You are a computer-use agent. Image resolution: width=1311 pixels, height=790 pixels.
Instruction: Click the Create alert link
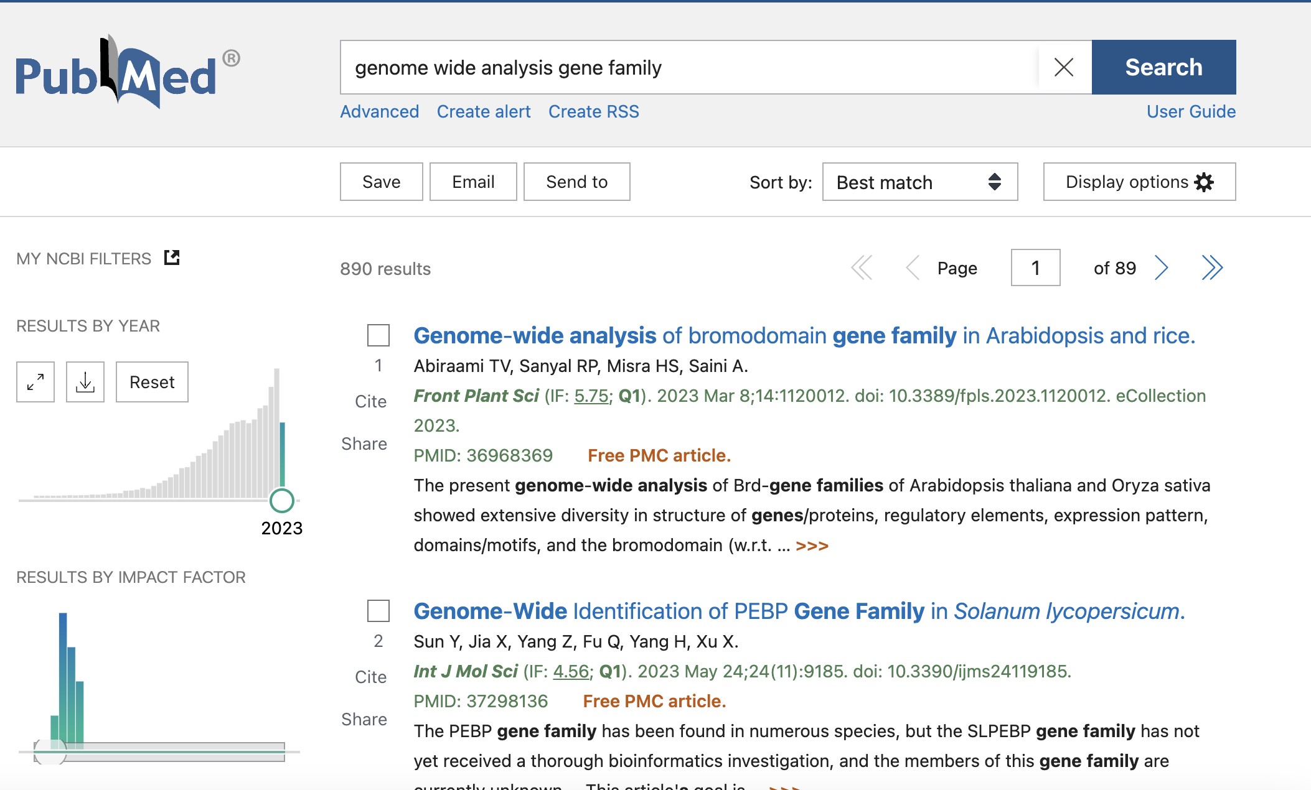[484, 111]
